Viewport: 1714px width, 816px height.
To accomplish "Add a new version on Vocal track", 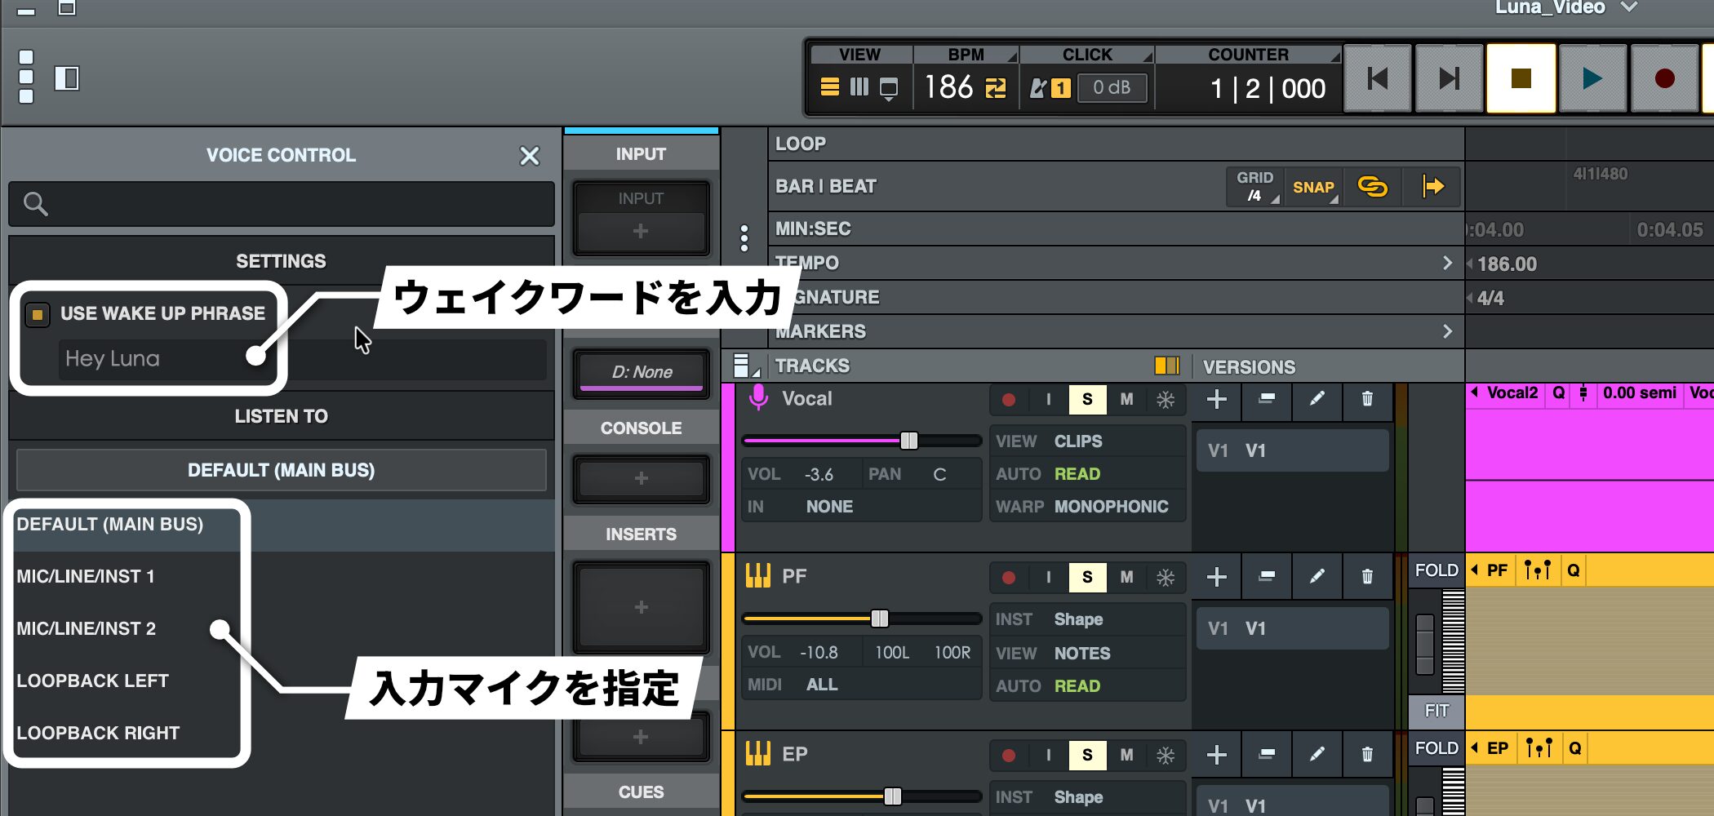I will [1216, 399].
